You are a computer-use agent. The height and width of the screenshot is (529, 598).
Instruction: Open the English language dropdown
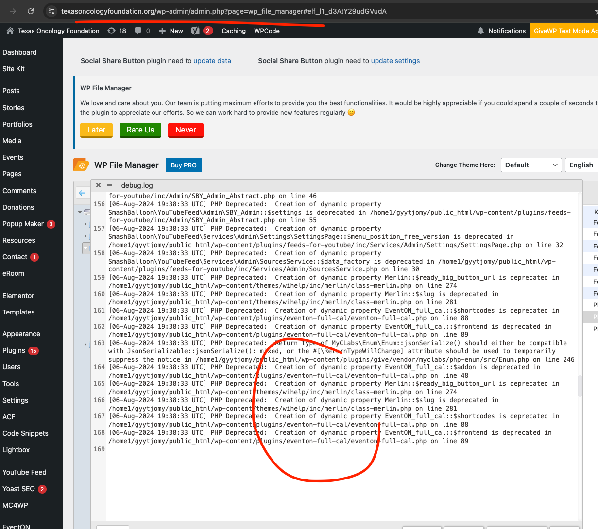coord(581,165)
